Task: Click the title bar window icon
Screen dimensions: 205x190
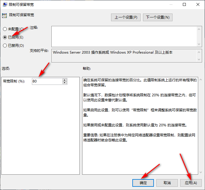Action: [5, 5]
